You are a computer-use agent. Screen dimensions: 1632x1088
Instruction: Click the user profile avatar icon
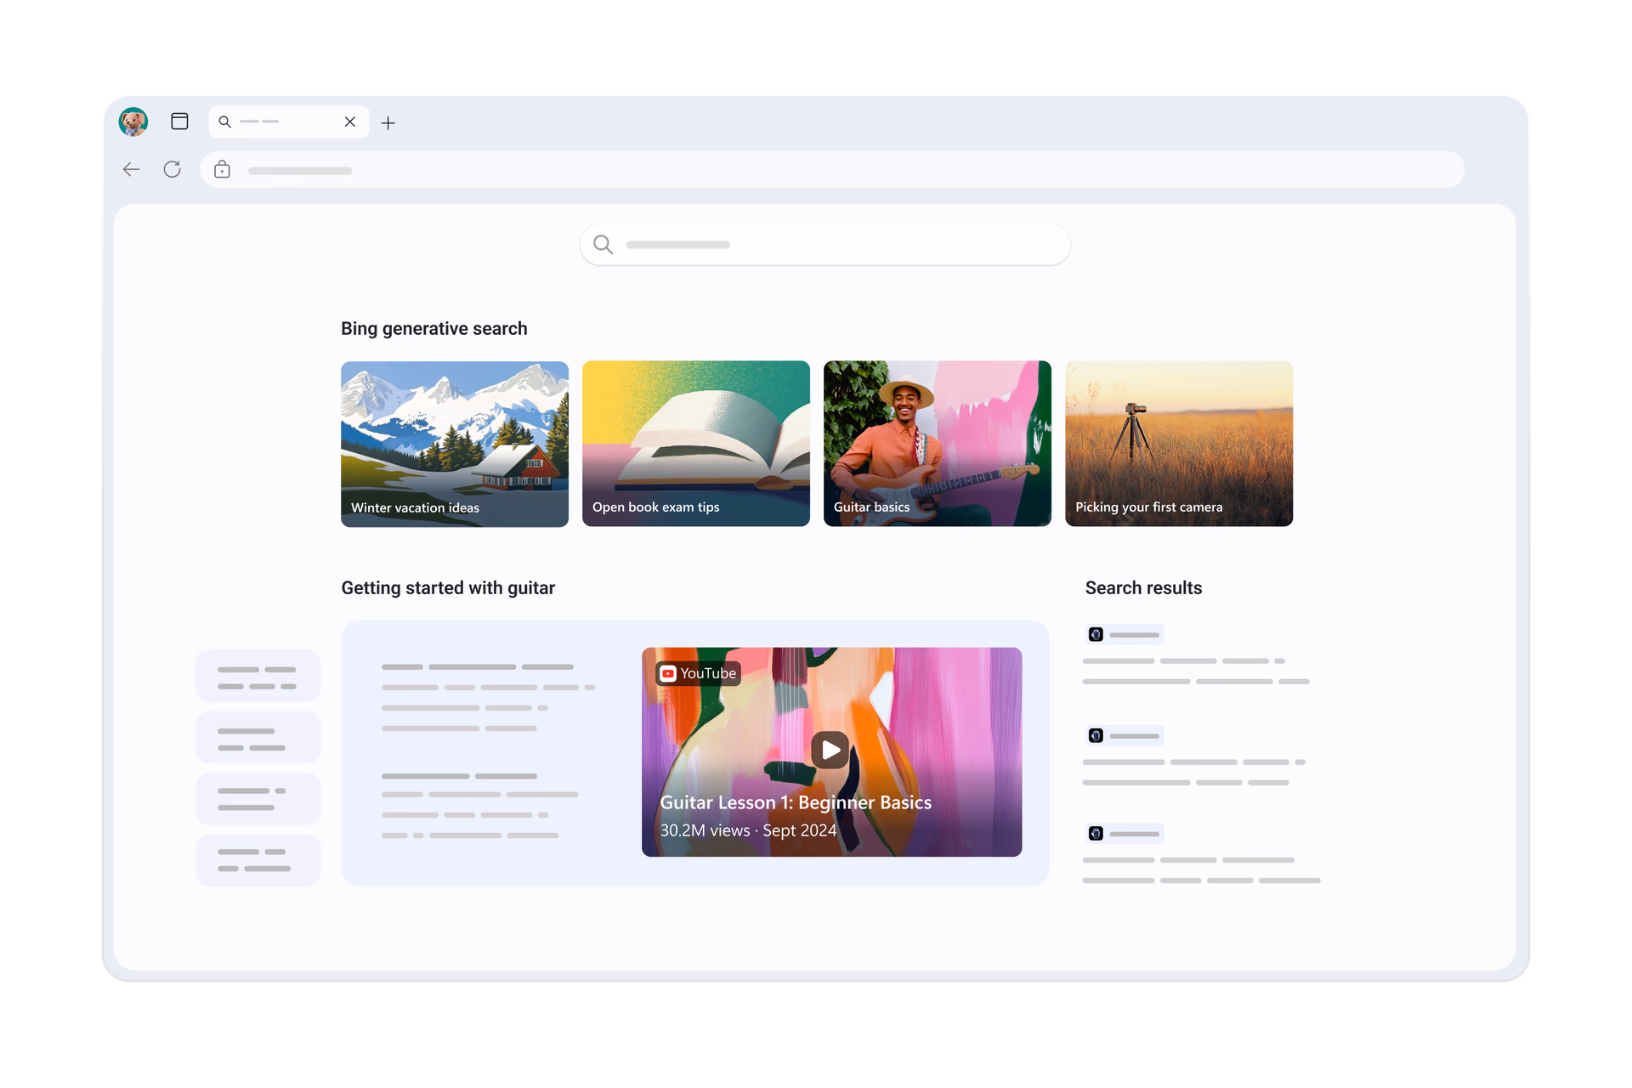(x=133, y=122)
